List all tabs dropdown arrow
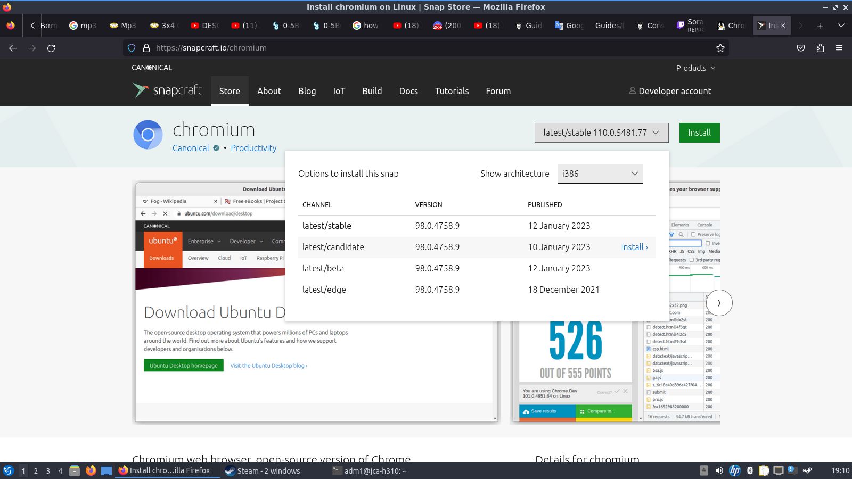Viewport: 852px width, 479px height. [x=841, y=26]
